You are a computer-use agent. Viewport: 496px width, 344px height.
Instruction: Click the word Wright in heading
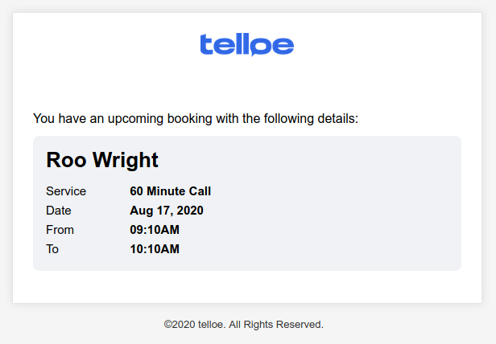126,160
